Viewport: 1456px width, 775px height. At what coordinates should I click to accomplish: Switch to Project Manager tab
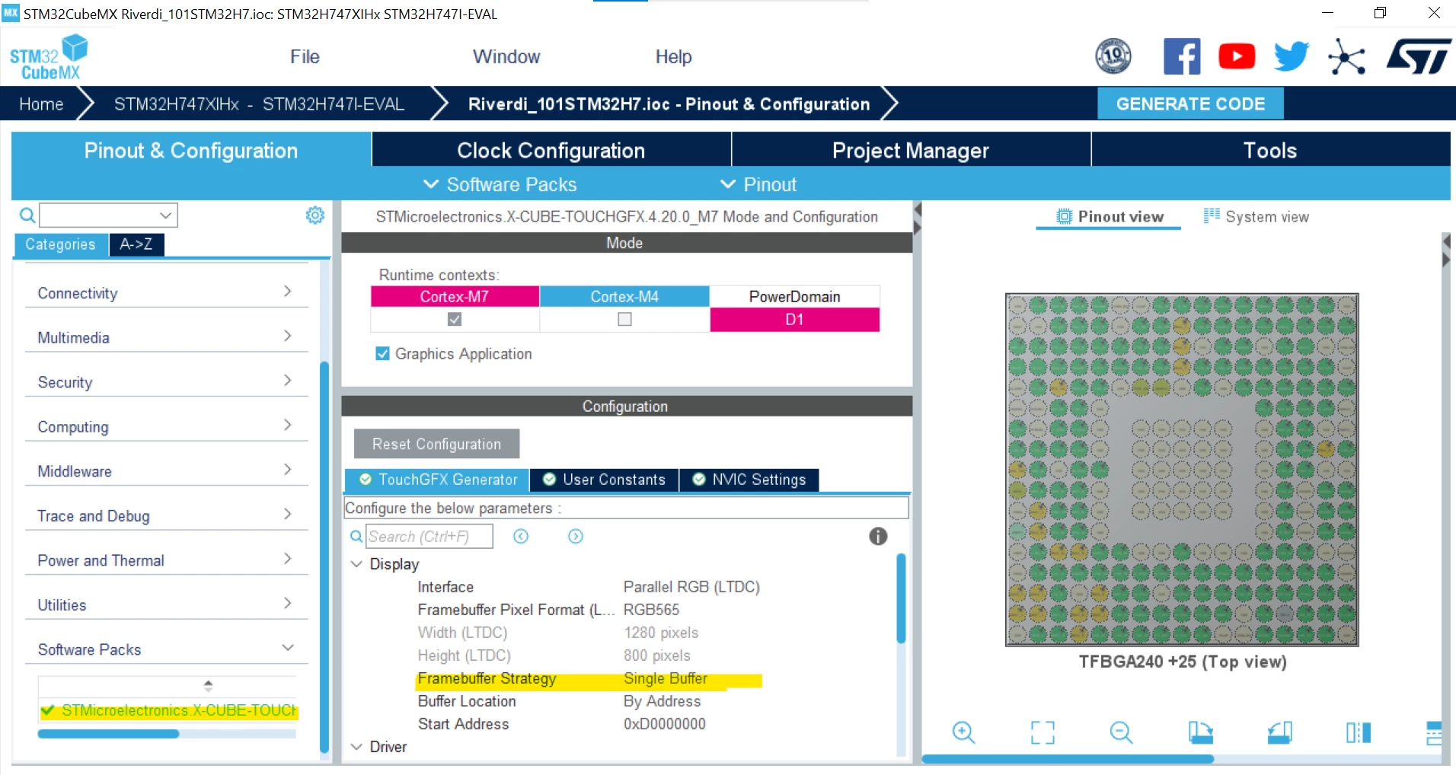[911, 150]
